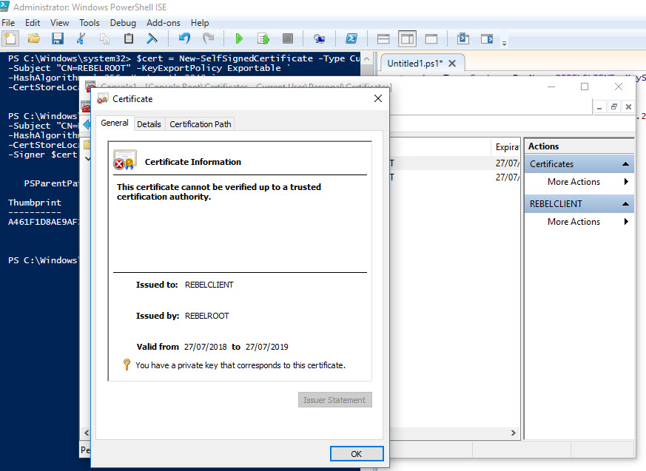This screenshot has height=471, width=646.
Task: Open the Tools menu
Action: [x=90, y=23]
